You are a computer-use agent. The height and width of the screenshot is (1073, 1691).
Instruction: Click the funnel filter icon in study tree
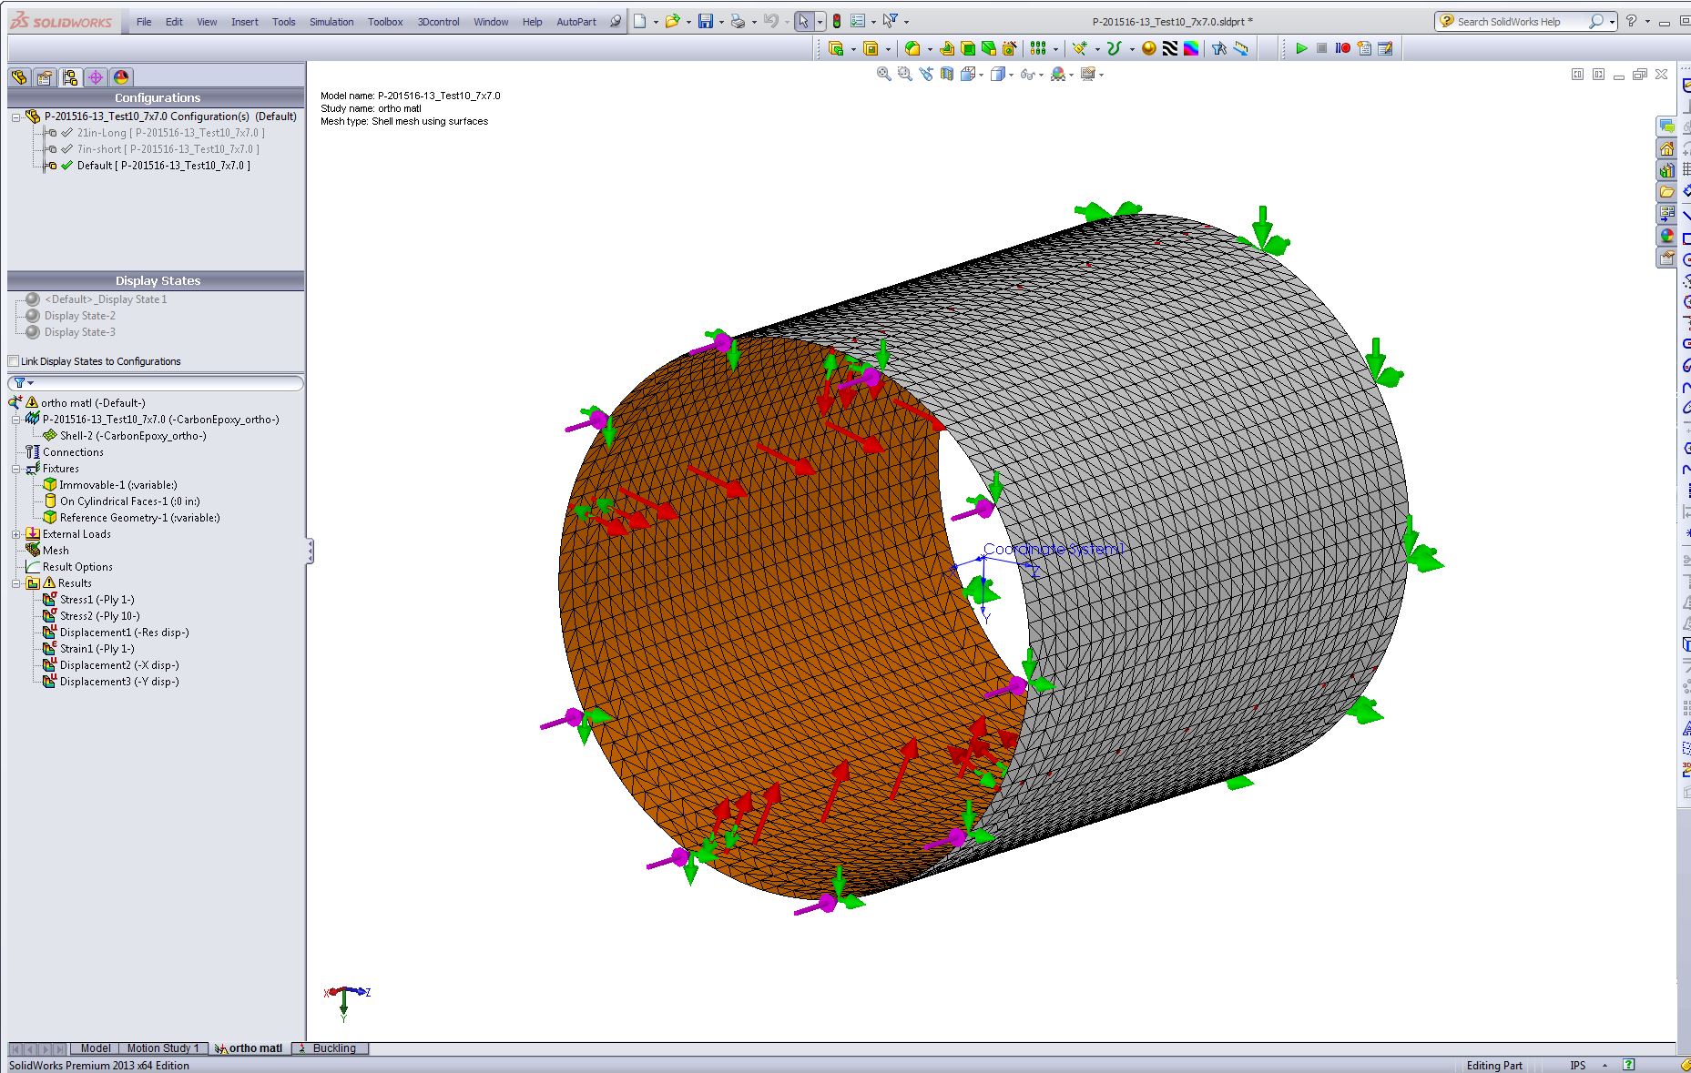pos(19,383)
